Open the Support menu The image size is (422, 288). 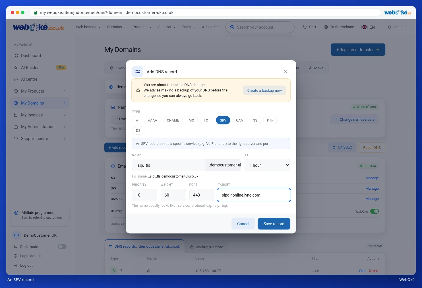click(167, 27)
